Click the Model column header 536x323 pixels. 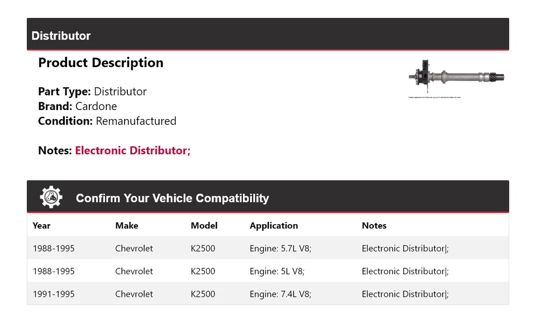click(204, 226)
